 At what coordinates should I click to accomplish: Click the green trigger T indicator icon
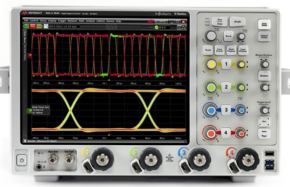click(x=156, y=27)
